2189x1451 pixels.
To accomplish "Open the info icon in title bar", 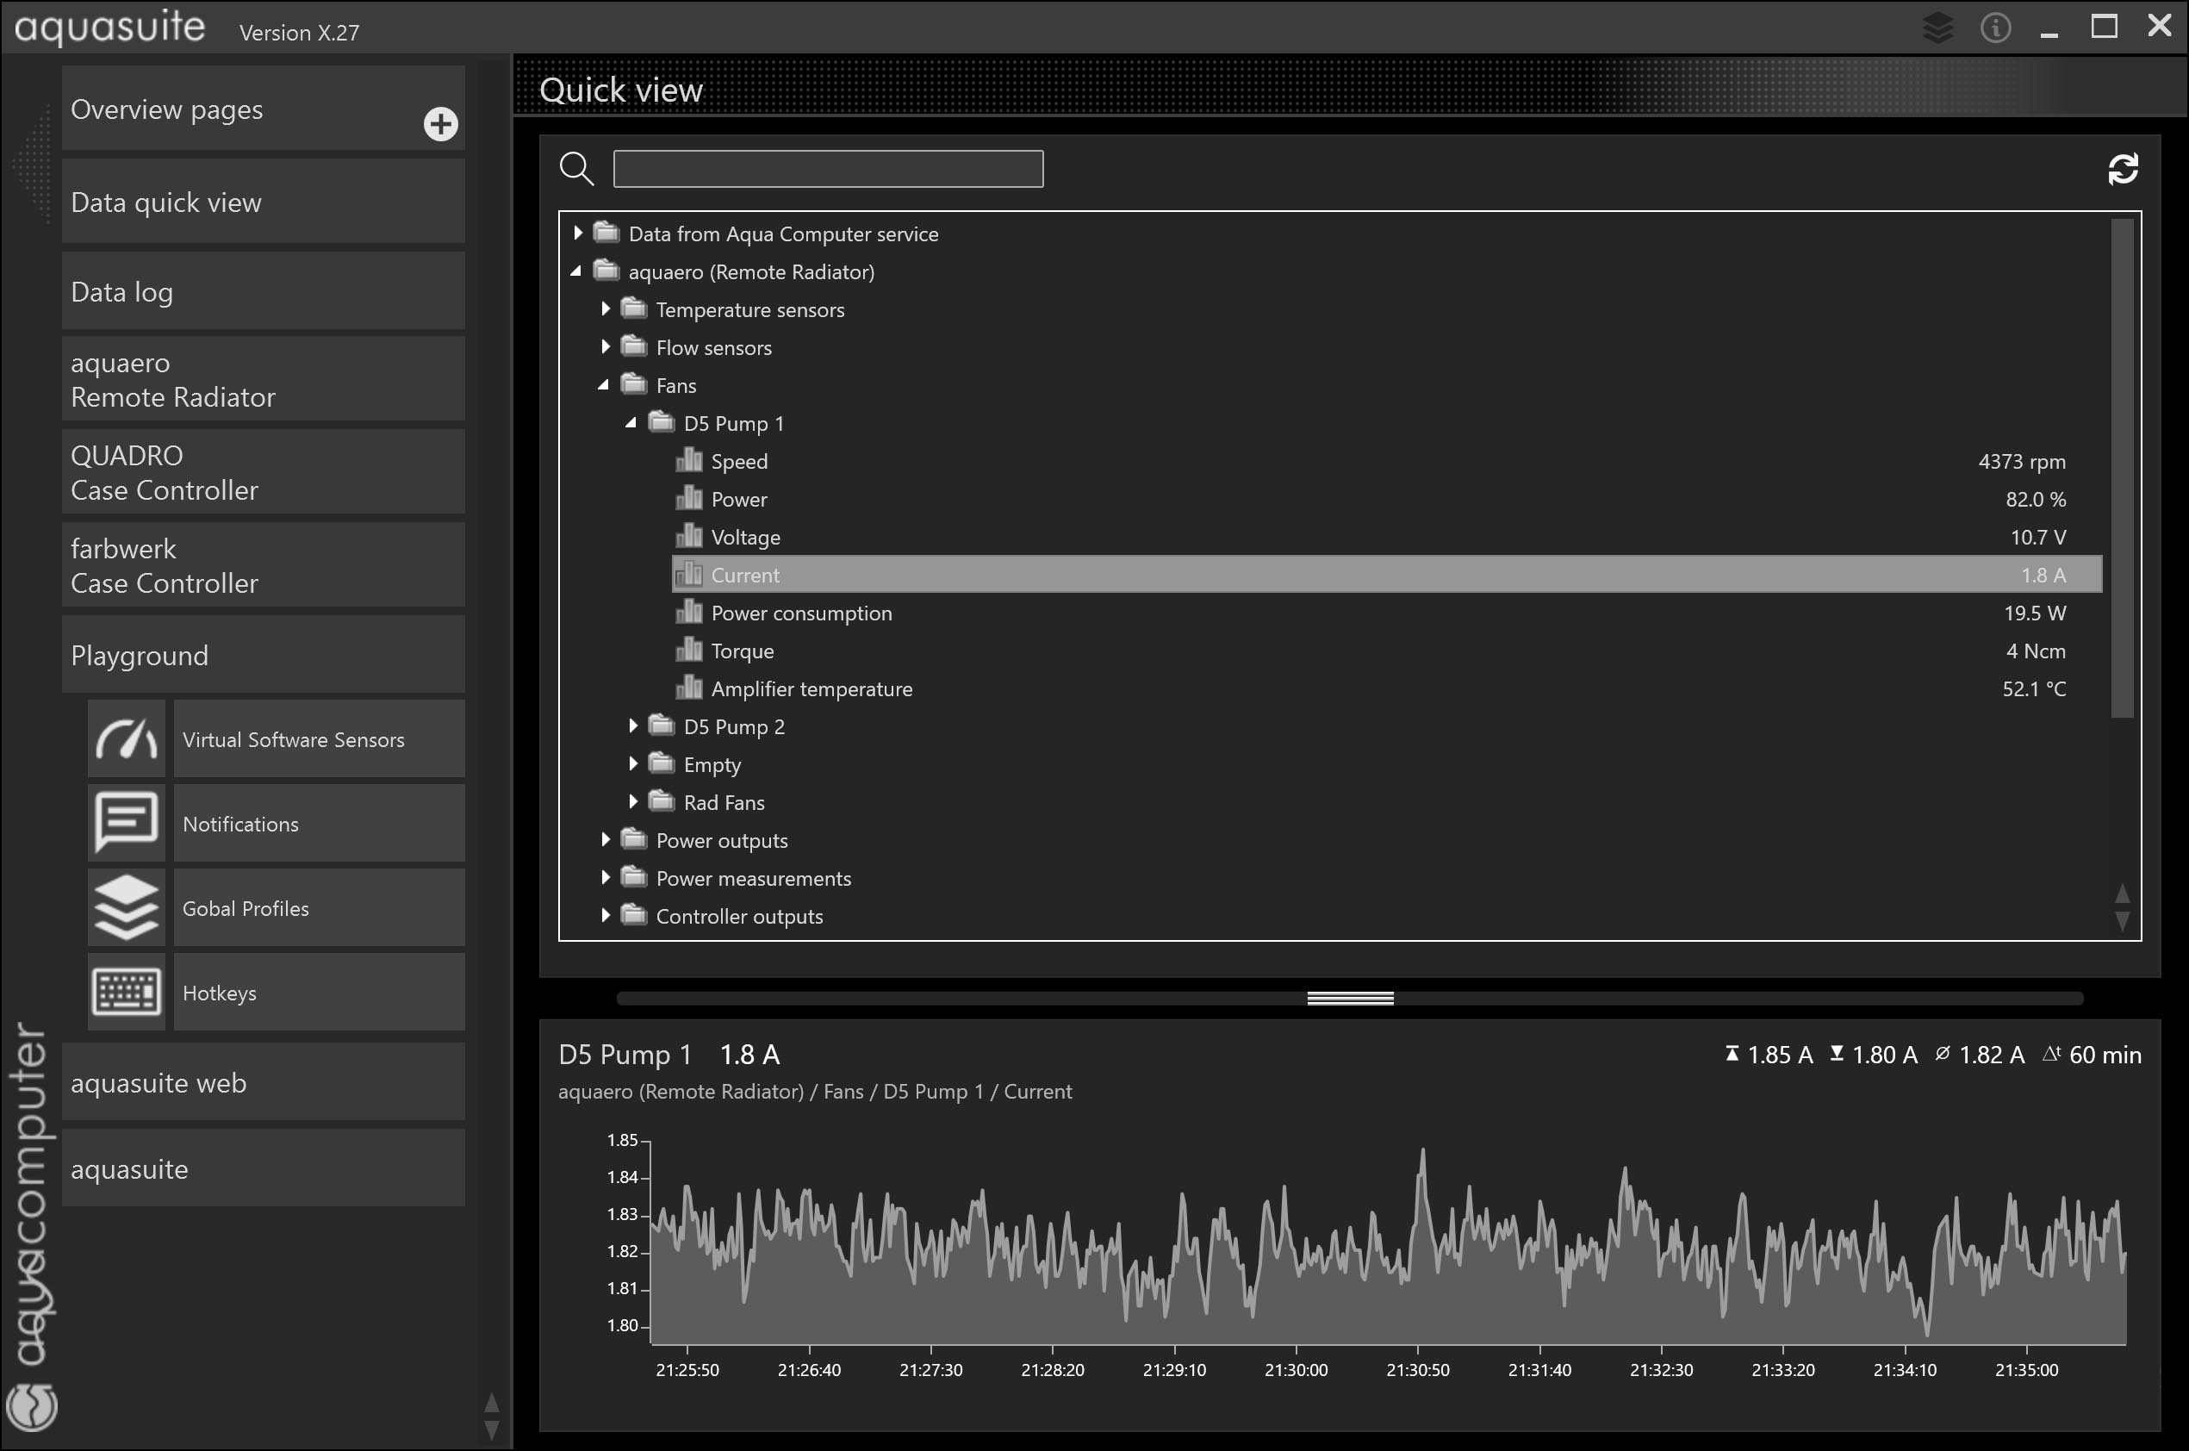I will coord(1994,28).
